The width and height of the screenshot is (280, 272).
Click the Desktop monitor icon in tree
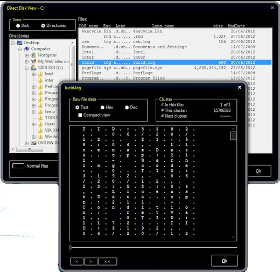pyautogui.click(x=19, y=42)
